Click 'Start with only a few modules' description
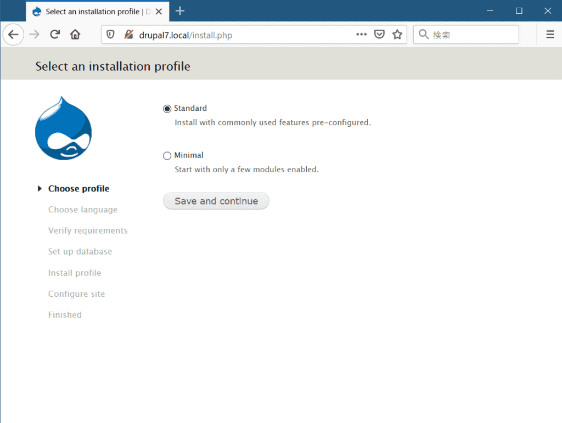This screenshot has width=562, height=423. (x=246, y=170)
